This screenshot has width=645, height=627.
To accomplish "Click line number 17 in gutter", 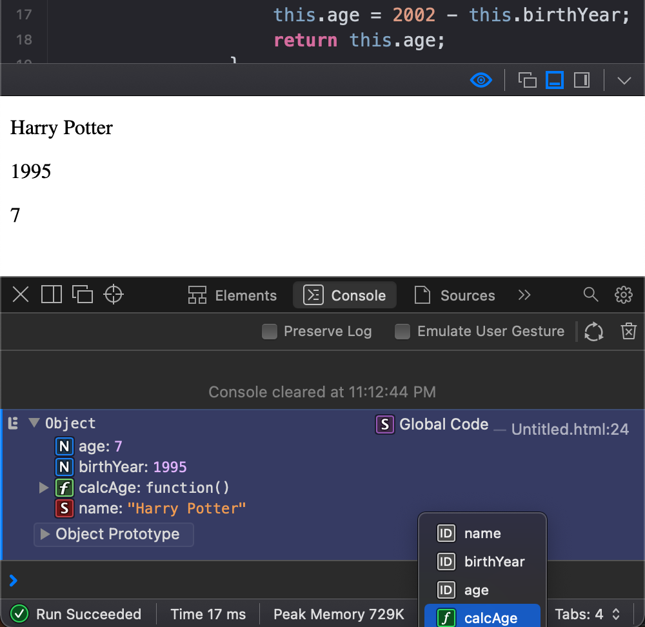I will (24, 14).
